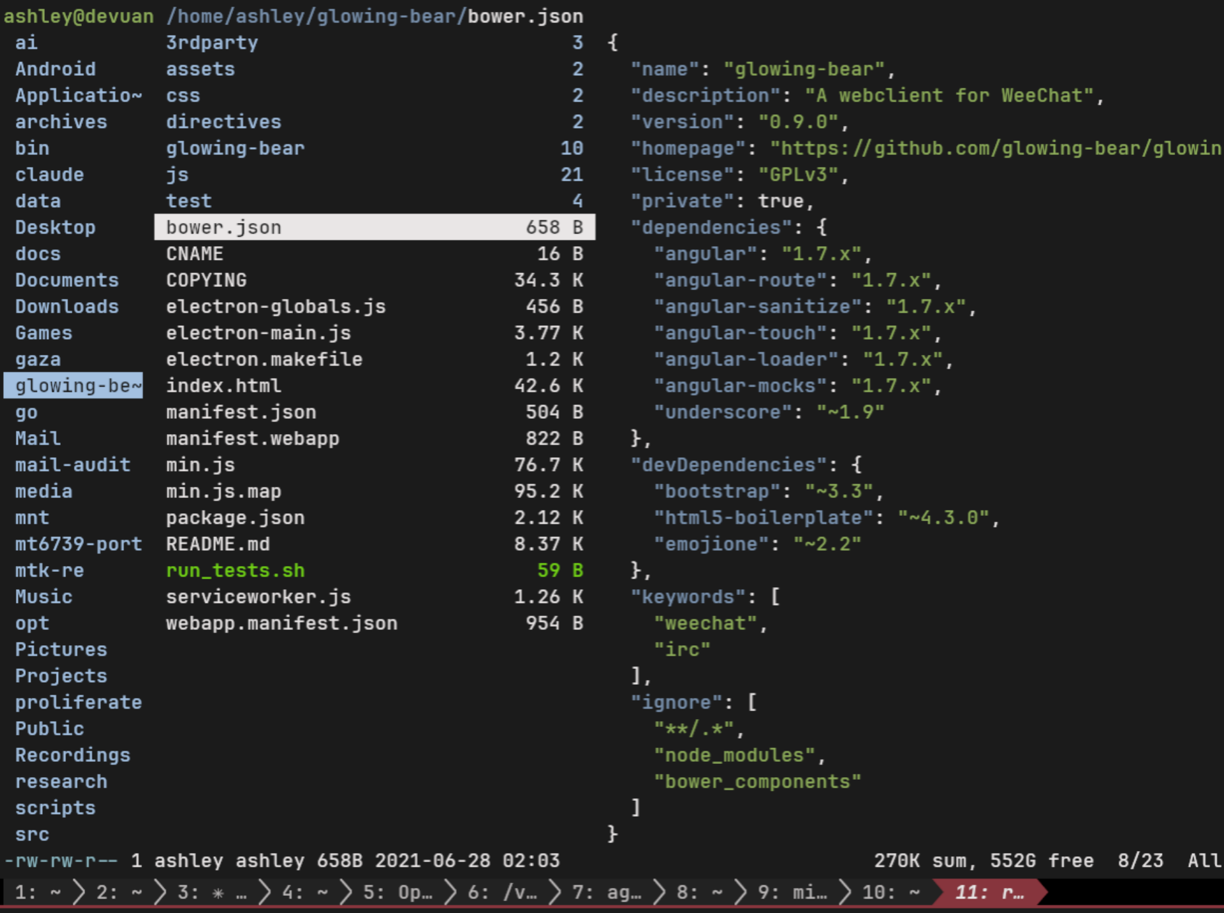Go to the Music directory

click(44, 597)
